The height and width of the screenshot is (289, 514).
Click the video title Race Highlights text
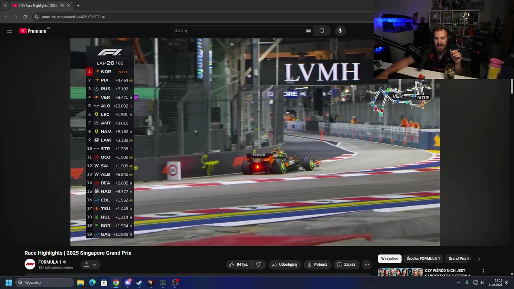coord(78,253)
